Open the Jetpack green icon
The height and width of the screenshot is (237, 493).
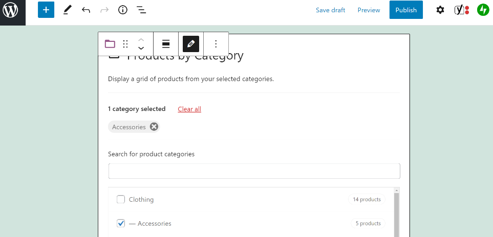(x=483, y=10)
